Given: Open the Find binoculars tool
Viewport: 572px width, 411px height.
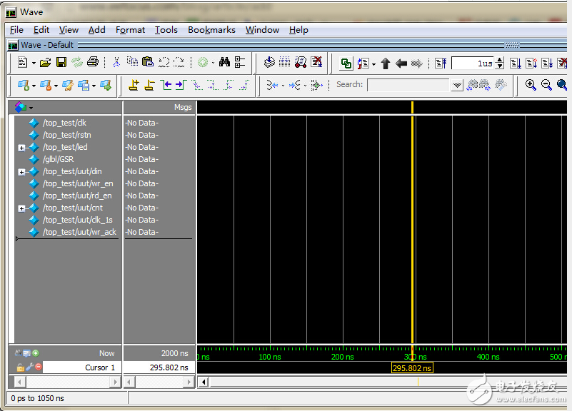Looking at the screenshot, I should pyautogui.click(x=224, y=63).
